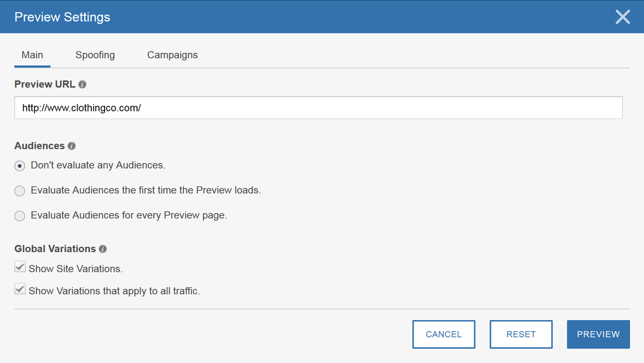This screenshot has width=644, height=363.
Task: Select "Evaluate Audiences for every Preview page"
Action: [x=20, y=216]
